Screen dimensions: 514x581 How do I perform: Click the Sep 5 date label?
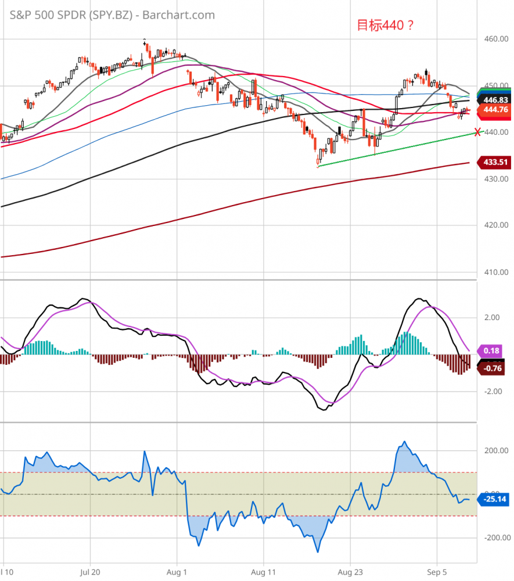click(437, 572)
